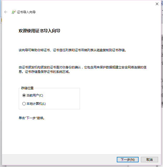
Task: Click the text 单击"下一步"继续。
Action: coord(32,118)
